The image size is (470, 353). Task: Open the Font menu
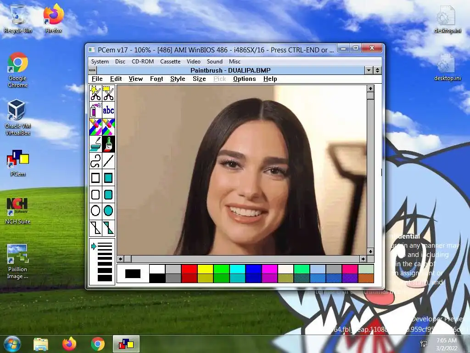click(x=157, y=79)
